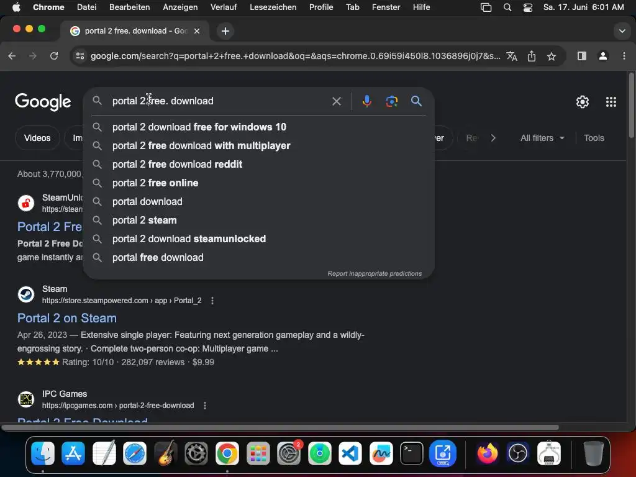Bookmark this tab with star icon

pyautogui.click(x=552, y=56)
